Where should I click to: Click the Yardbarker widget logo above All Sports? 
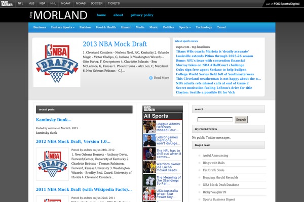point(149,109)
